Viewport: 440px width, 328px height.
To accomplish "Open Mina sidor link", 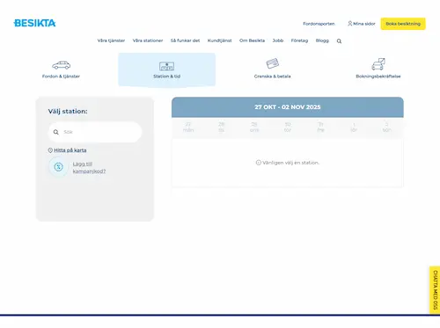I will click(364, 24).
